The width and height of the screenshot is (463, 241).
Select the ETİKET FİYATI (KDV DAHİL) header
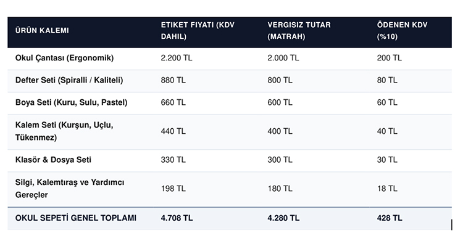(x=198, y=31)
